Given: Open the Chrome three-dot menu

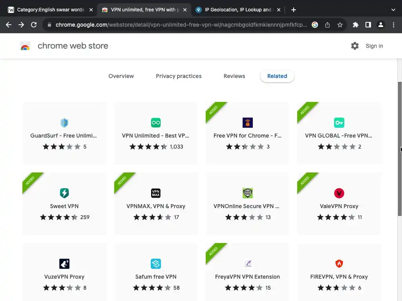Looking at the screenshot, I should tap(393, 25).
